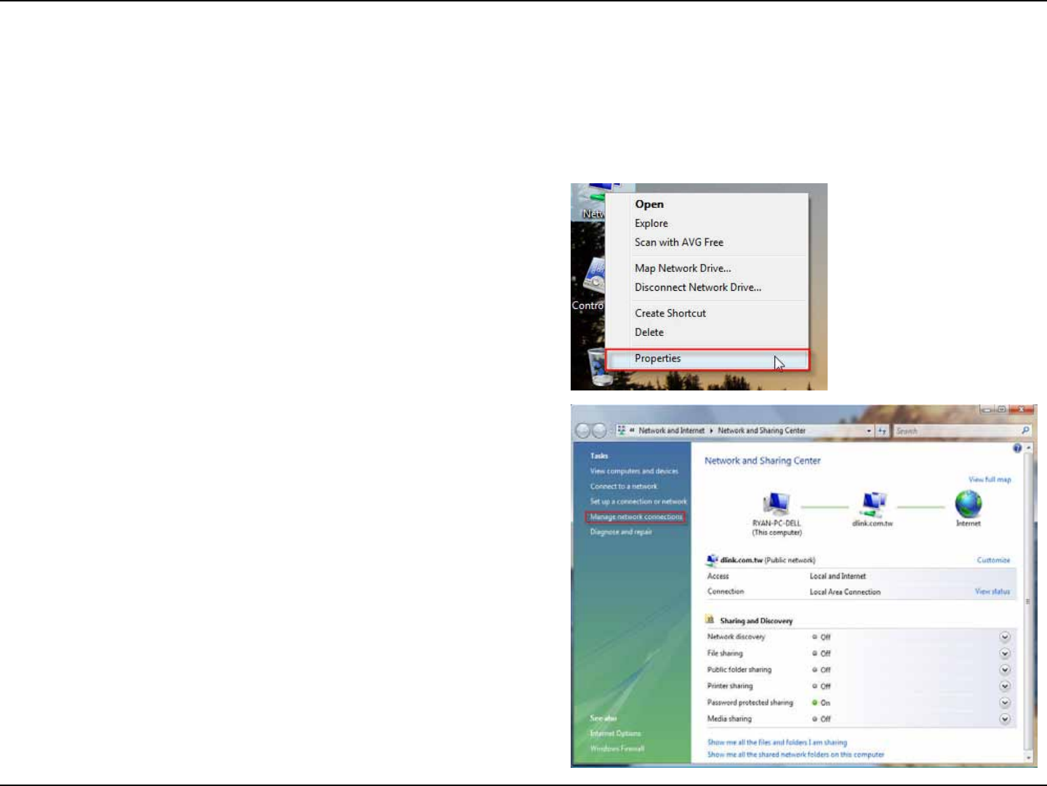
Task: Click Set up a connection or network
Action: click(638, 502)
